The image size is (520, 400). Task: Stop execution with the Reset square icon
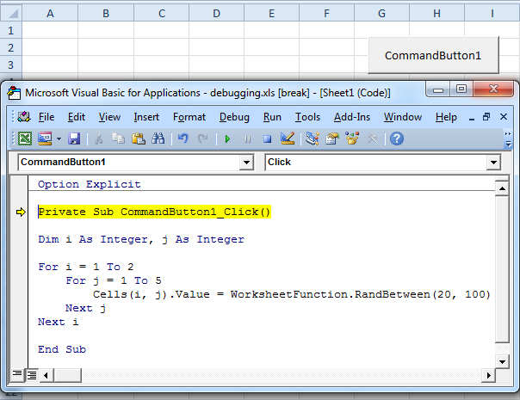click(x=267, y=138)
